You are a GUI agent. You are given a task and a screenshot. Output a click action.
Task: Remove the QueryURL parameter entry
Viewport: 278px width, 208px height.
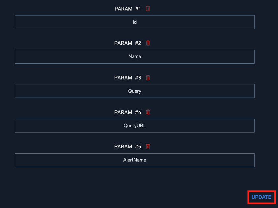click(148, 112)
